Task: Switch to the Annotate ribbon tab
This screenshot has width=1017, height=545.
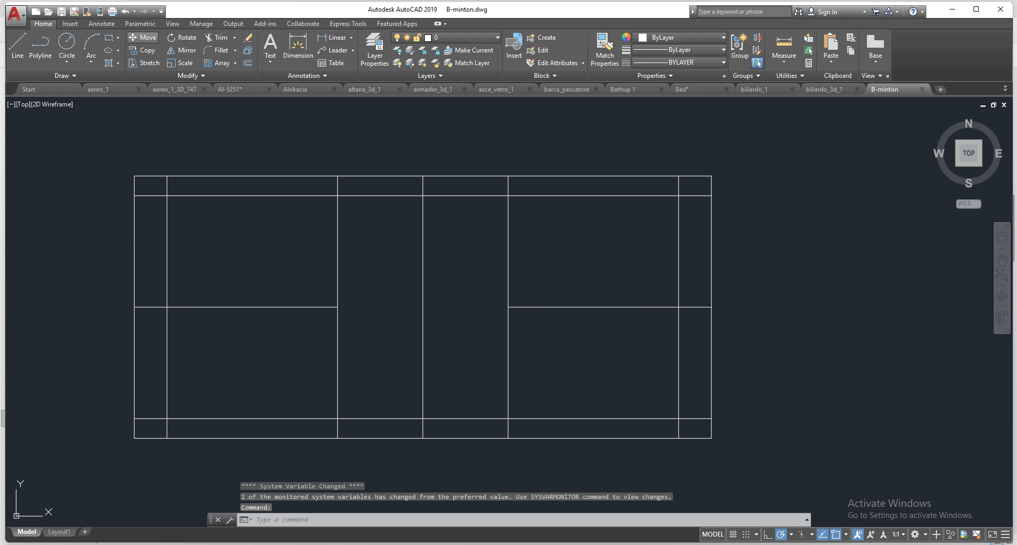Action: click(101, 24)
